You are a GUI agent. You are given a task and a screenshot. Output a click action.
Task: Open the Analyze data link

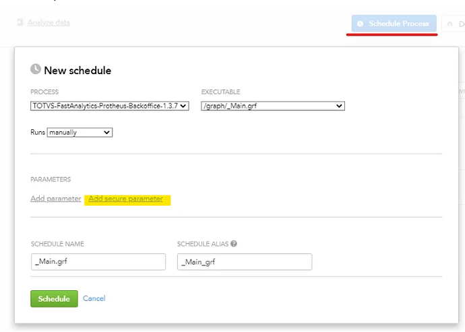[49, 23]
